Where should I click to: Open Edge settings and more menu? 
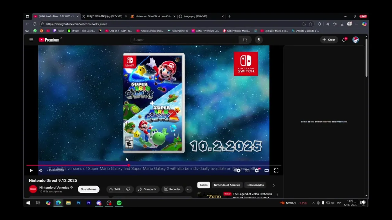[x=356, y=24]
